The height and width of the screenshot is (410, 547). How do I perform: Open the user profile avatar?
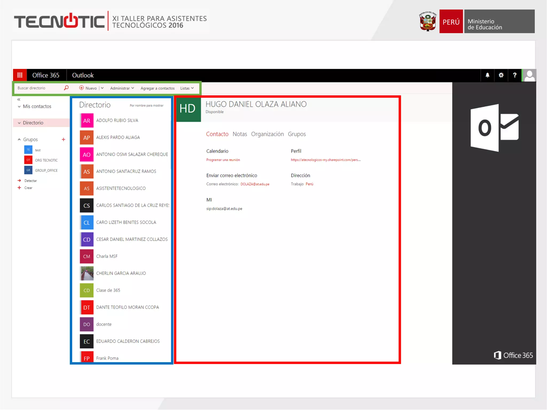tap(529, 75)
